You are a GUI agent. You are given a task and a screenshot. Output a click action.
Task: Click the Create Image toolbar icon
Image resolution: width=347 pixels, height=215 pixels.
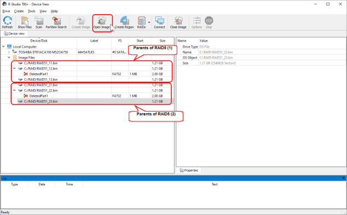click(x=81, y=22)
